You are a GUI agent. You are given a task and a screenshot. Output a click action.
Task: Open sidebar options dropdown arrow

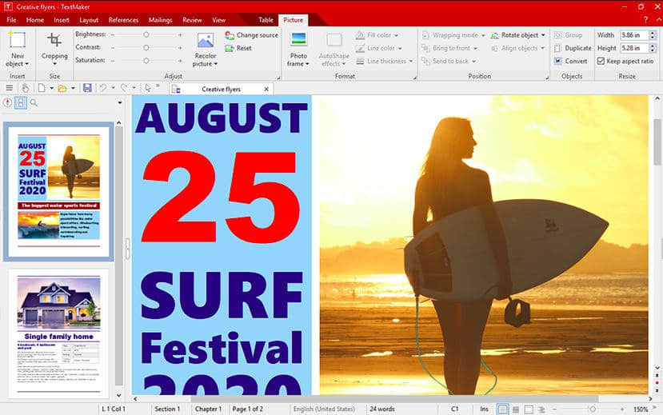pyautogui.click(x=120, y=102)
